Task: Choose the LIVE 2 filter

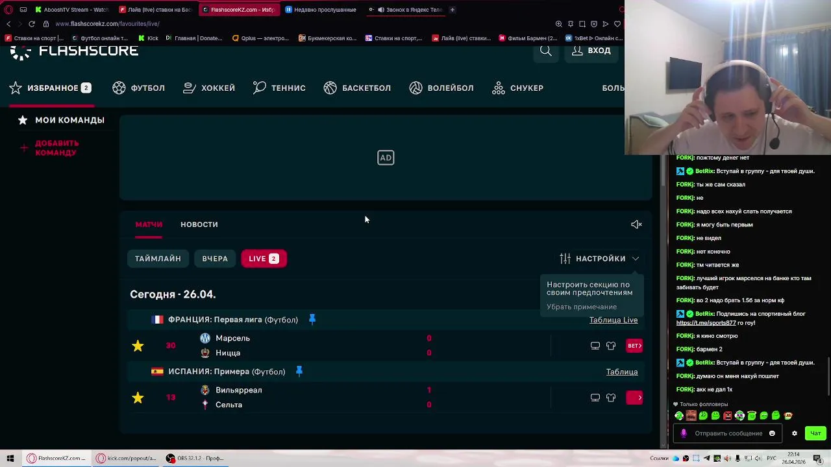Action: pyautogui.click(x=264, y=259)
